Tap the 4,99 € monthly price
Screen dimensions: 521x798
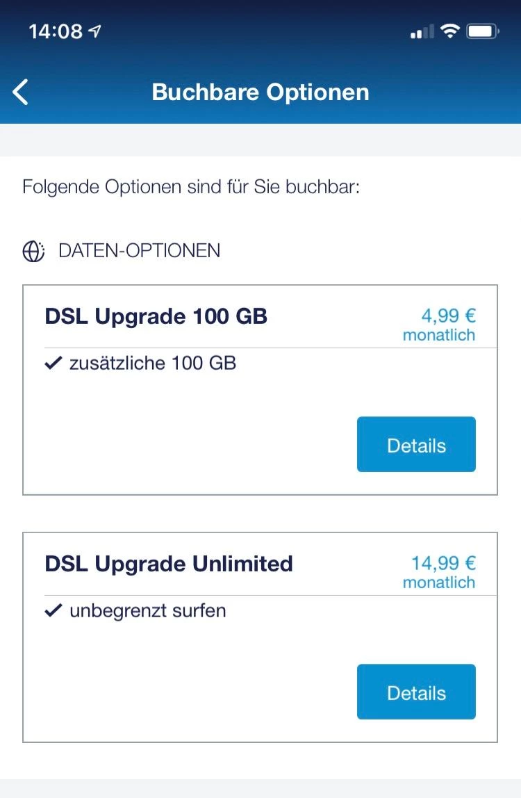tap(440, 325)
